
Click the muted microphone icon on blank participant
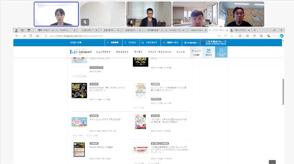(85, 22)
